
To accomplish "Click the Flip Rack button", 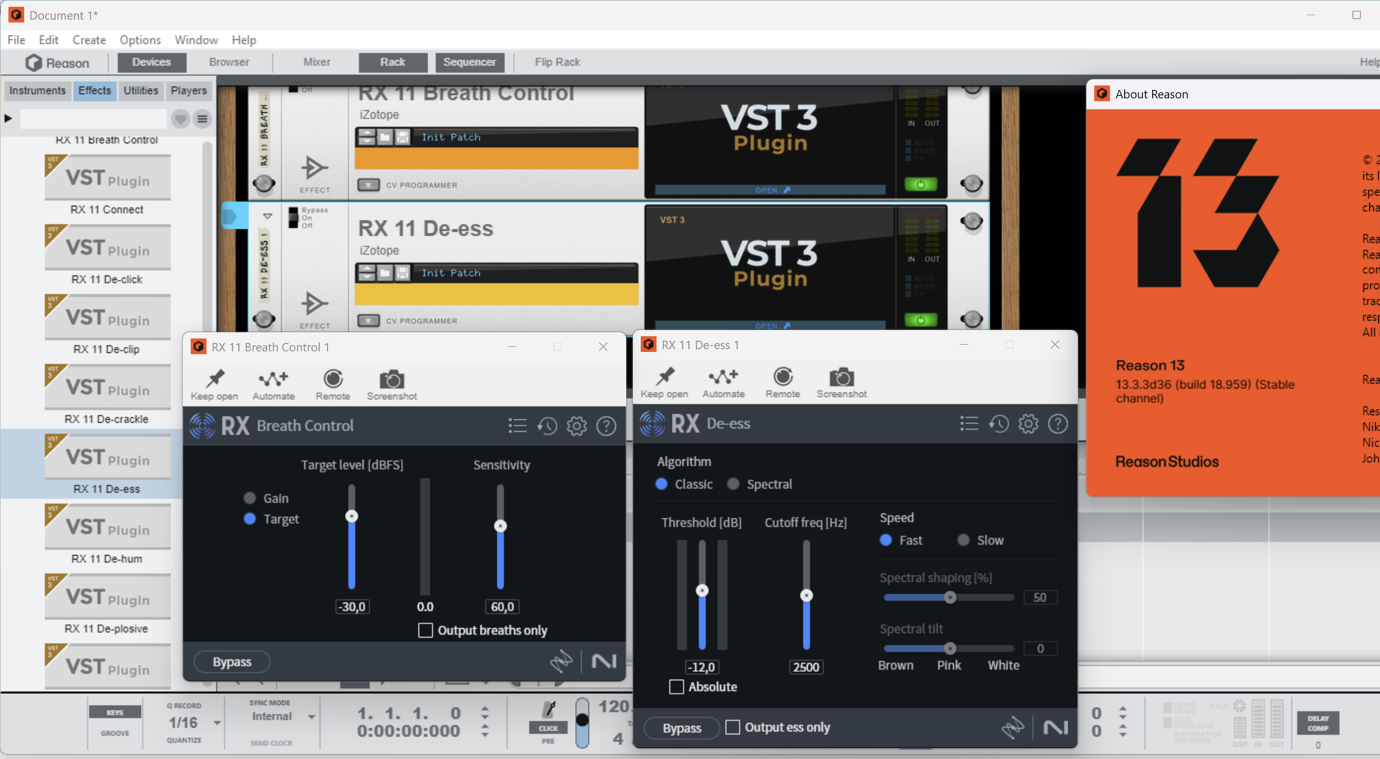I will pyautogui.click(x=557, y=62).
